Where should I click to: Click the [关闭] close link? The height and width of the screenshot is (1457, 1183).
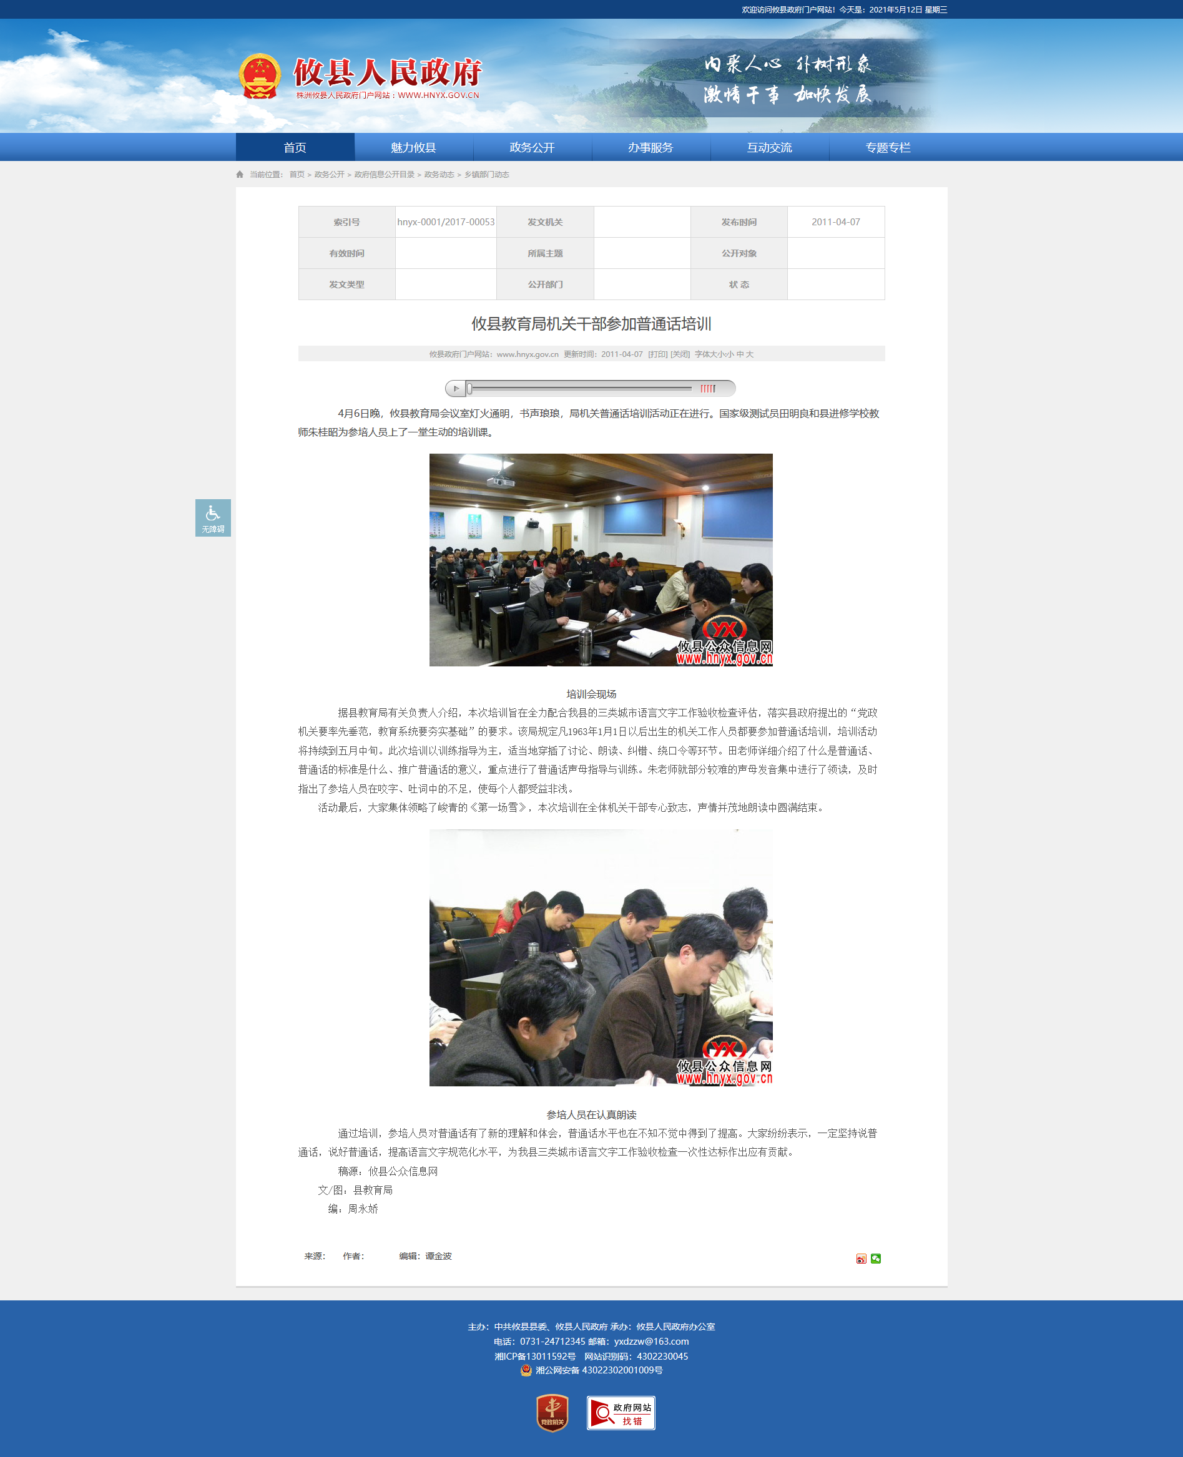(680, 354)
